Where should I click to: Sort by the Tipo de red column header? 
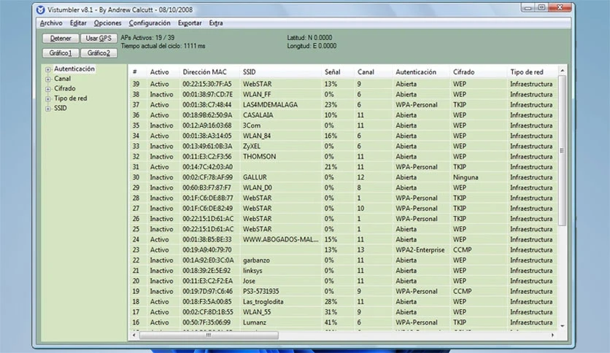click(532, 72)
